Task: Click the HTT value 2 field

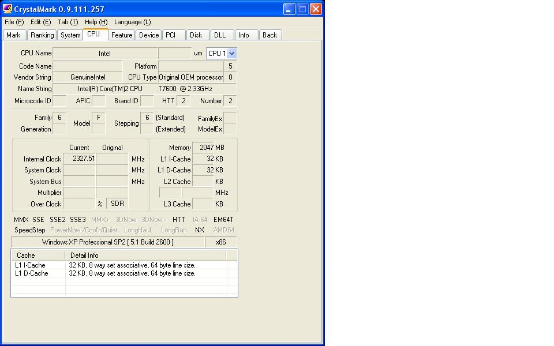Action: [x=184, y=100]
